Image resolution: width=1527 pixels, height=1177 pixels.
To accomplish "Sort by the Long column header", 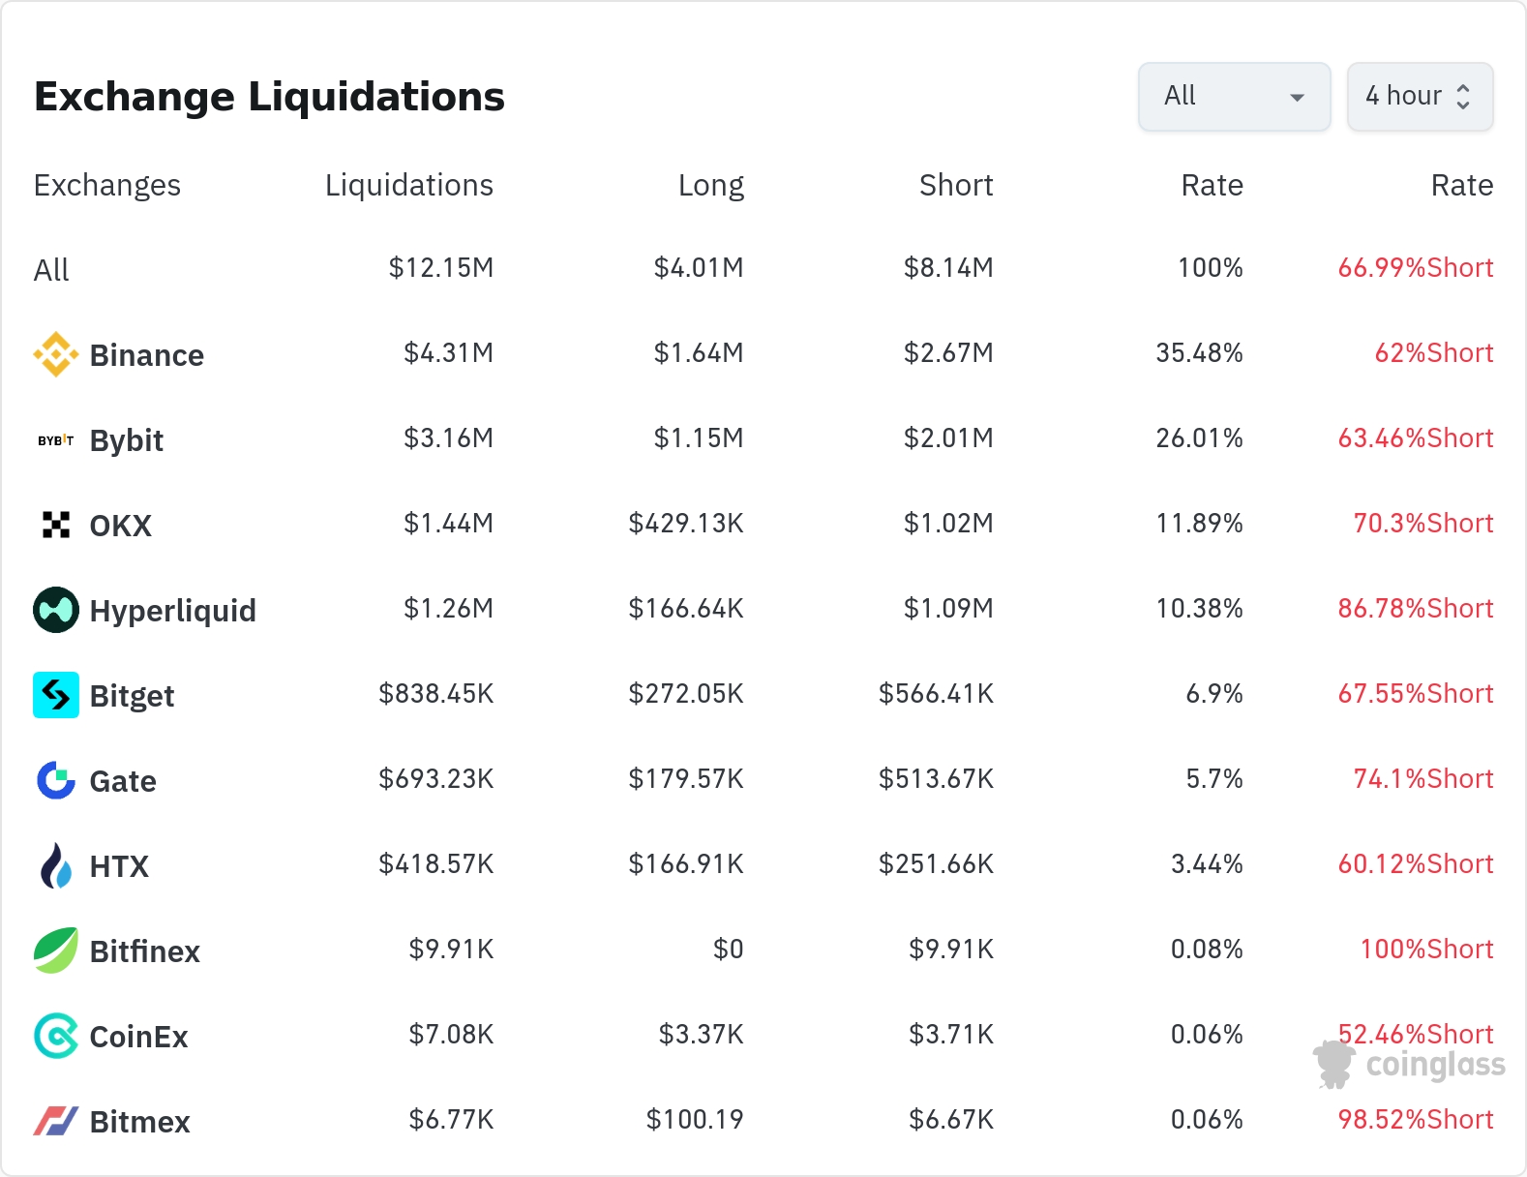I will [710, 185].
